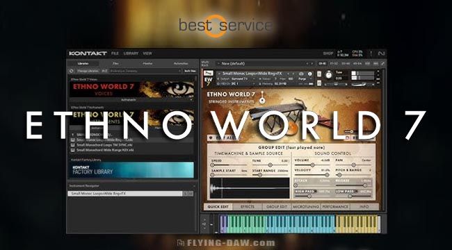Toggle the LOW PASS filter switch
The image size is (452, 250).
click(x=346, y=191)
